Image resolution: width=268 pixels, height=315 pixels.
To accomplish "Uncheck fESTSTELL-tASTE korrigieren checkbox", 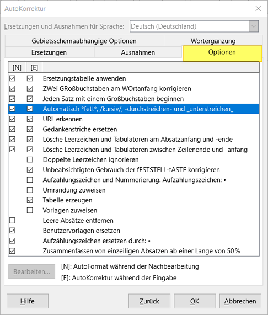I will 30,170.
